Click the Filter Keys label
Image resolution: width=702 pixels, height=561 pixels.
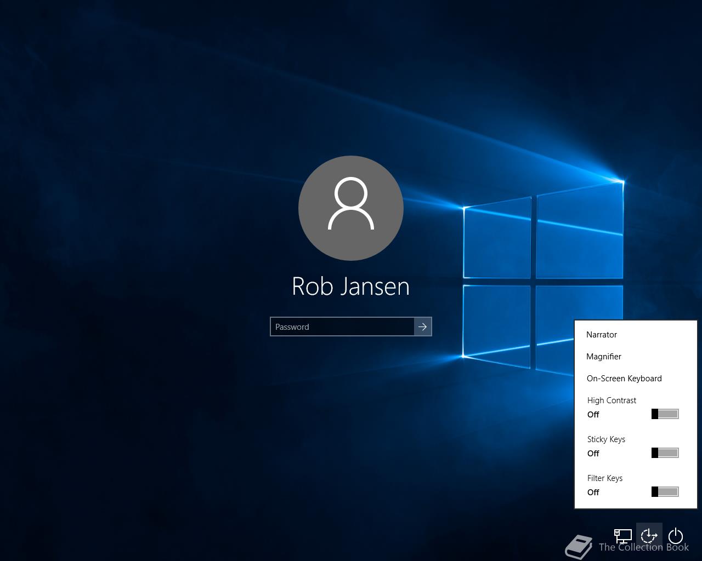605,478
